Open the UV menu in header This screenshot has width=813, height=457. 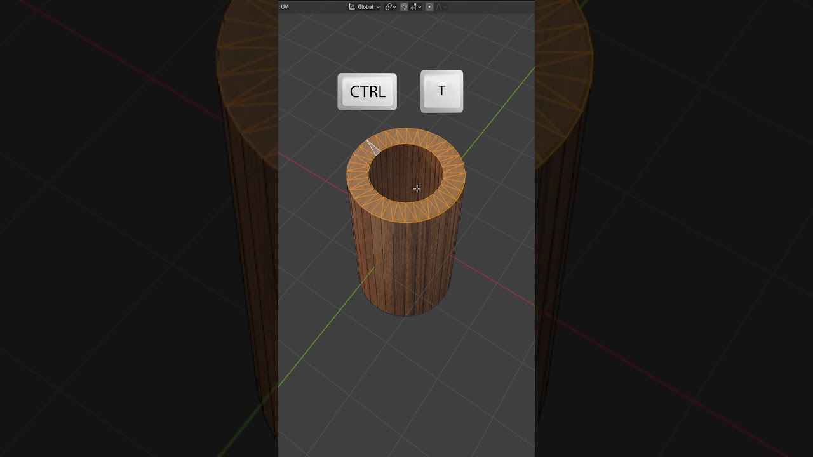[x=285, y=7]
